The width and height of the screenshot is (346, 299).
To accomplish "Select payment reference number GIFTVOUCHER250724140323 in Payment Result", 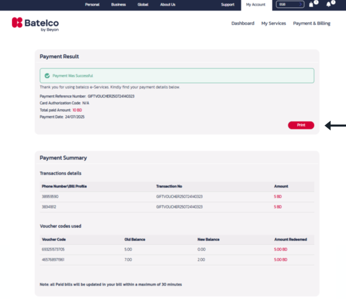I will point(111,96).
